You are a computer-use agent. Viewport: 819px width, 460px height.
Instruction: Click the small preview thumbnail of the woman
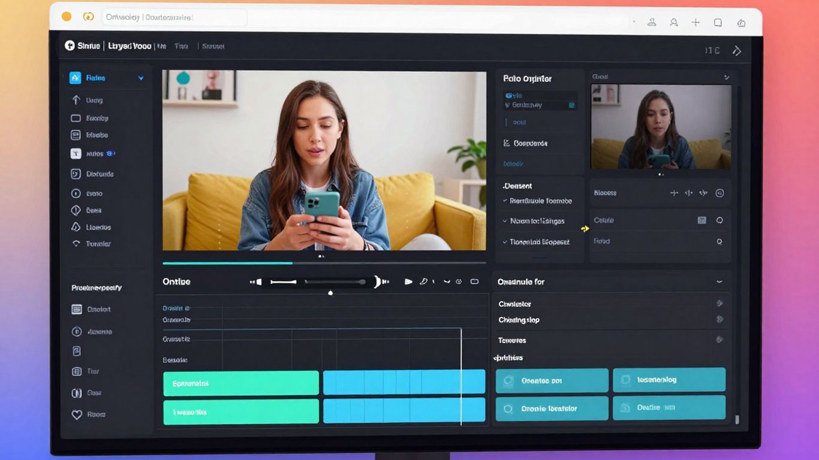pyautogui.click(x=661, y=126)
